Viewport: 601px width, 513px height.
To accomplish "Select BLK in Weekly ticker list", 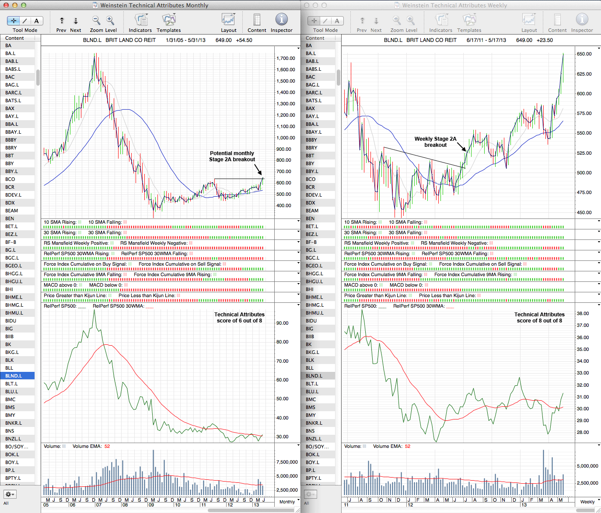I will [318, 360].
